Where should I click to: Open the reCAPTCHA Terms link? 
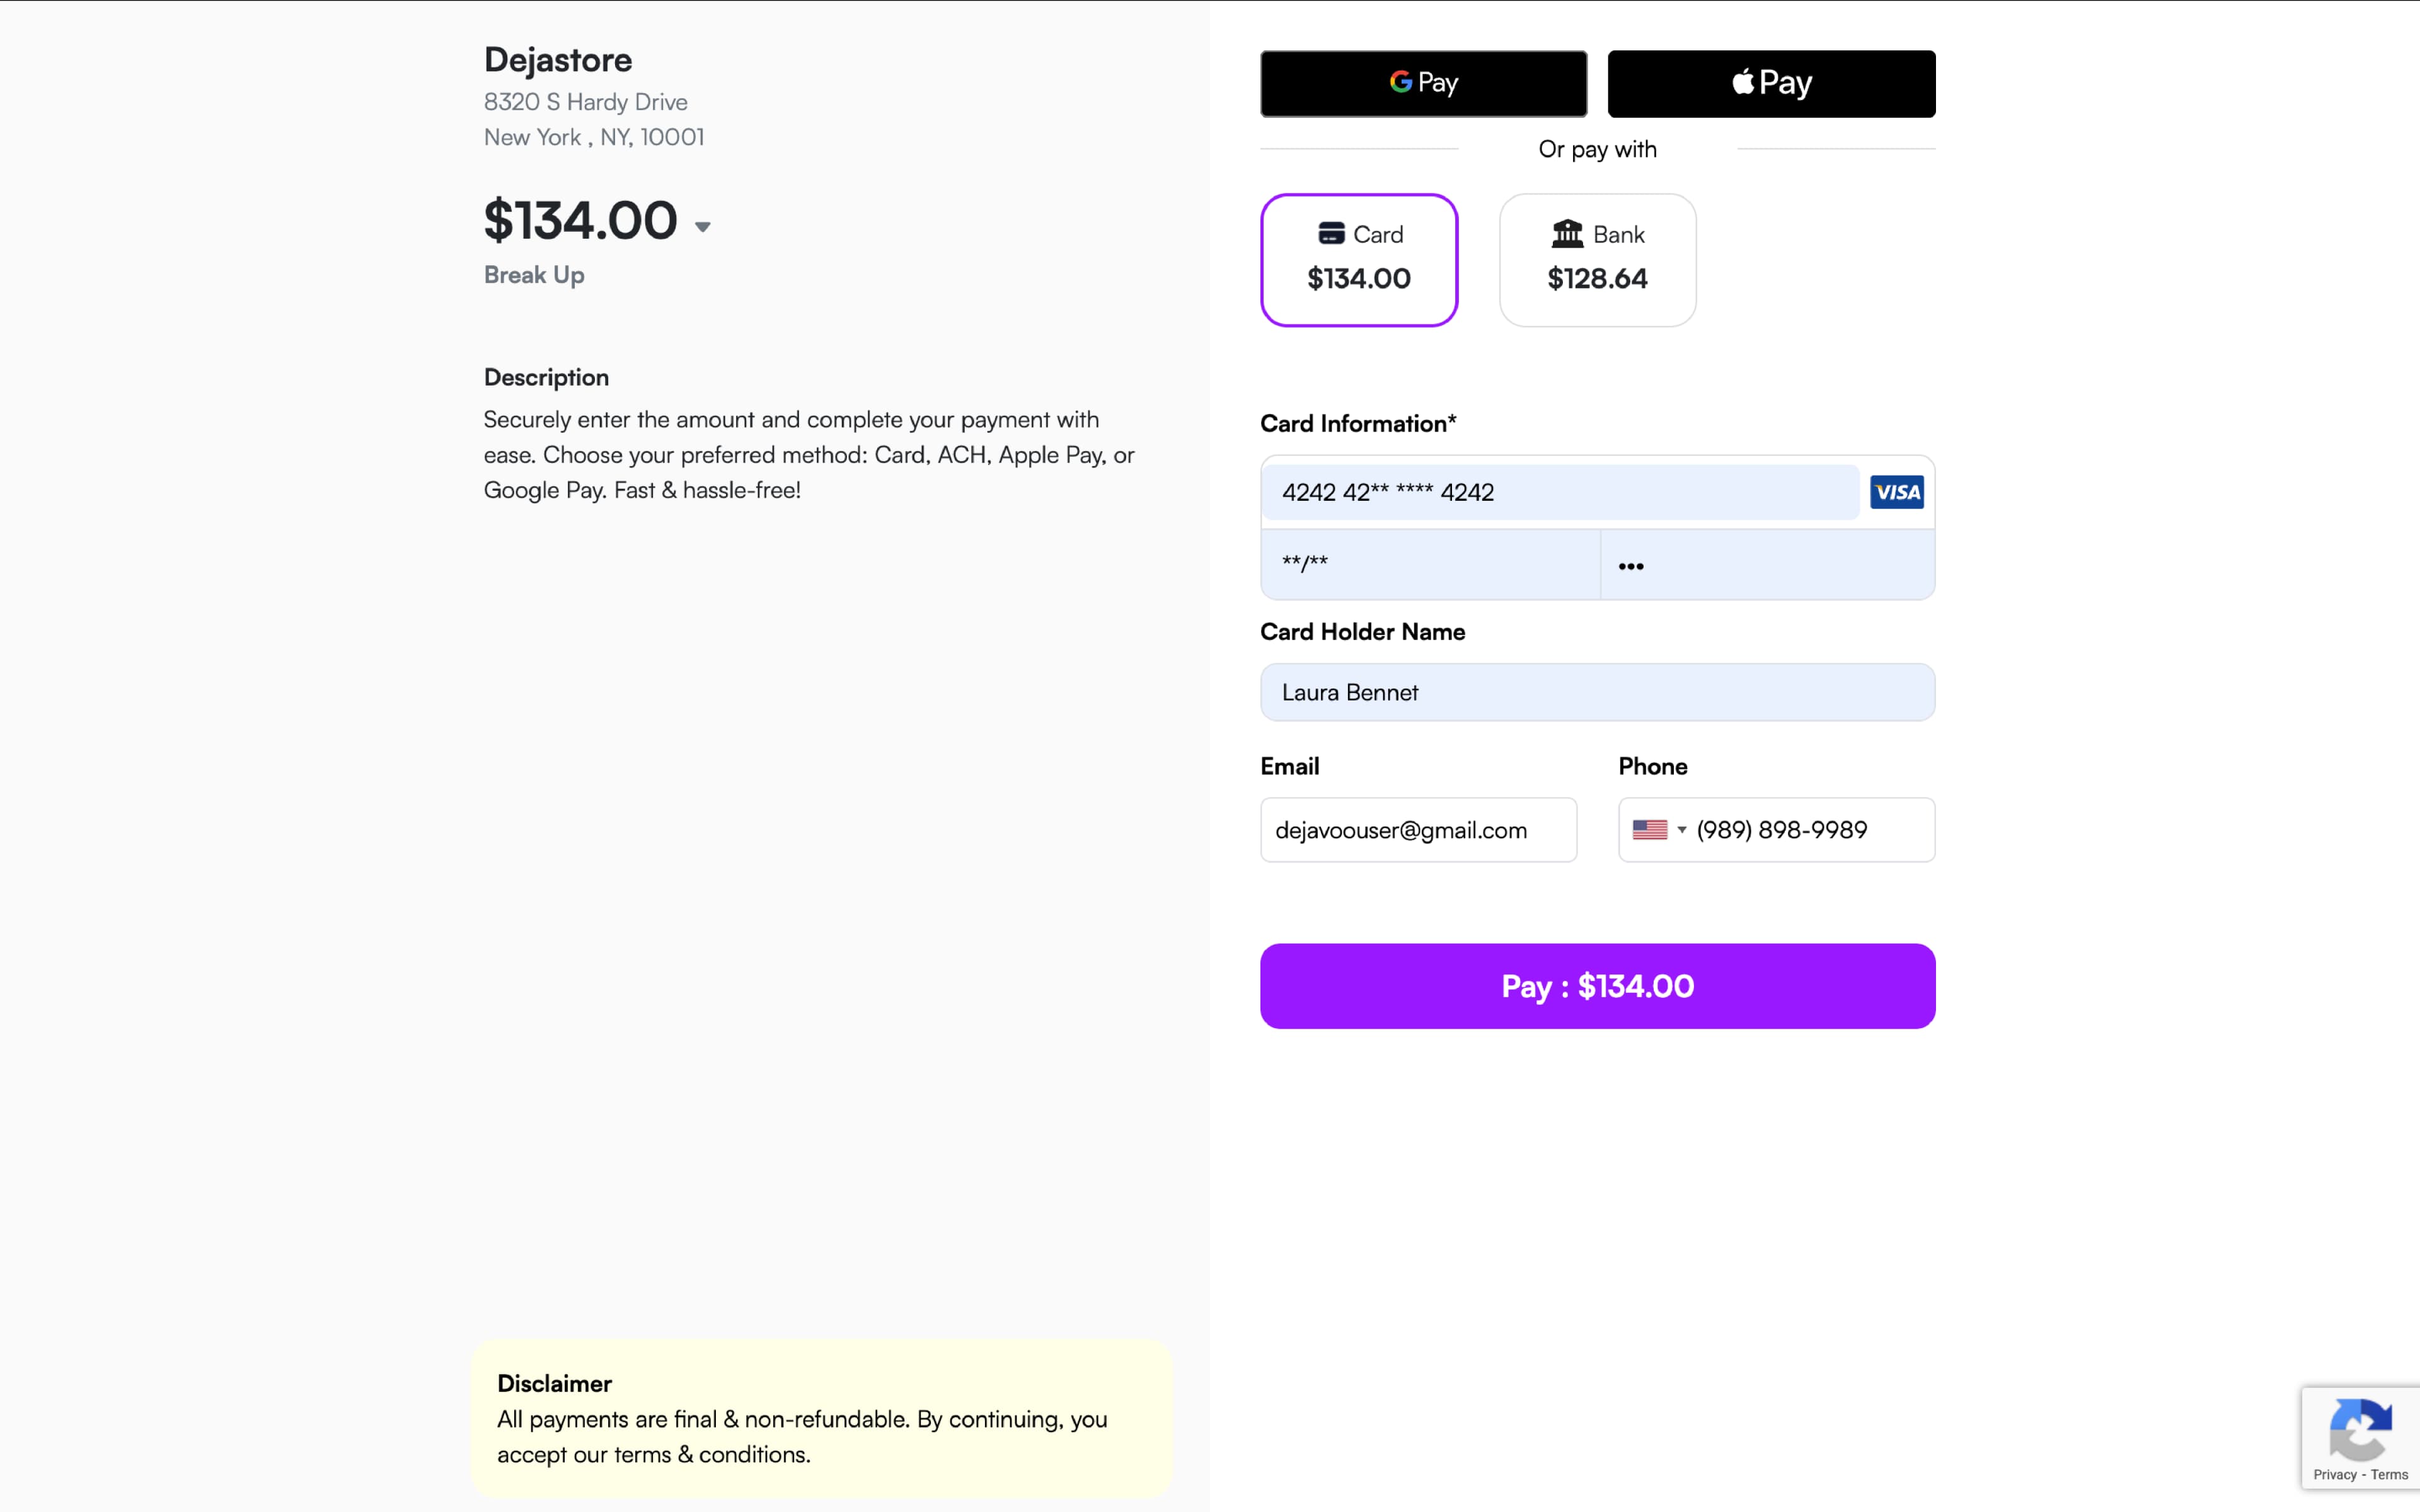tap(2389, 1475)
